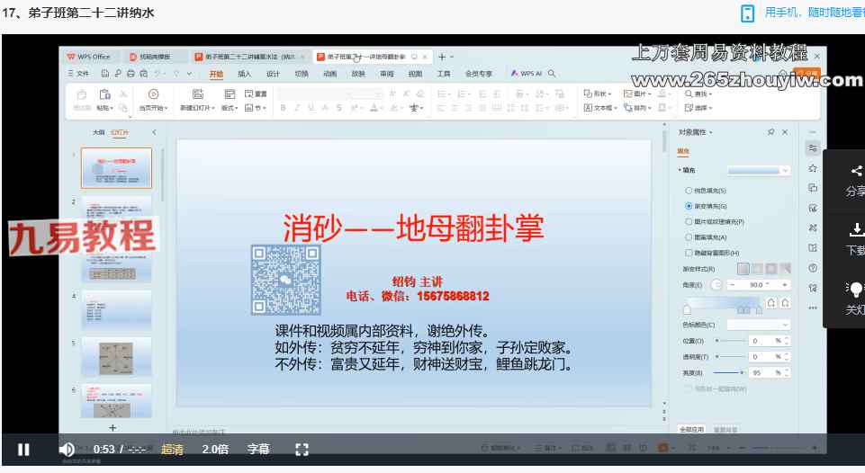Click the paste clipboard icon
The image size is (865, 473).
pyautogui.click(x=104, y=94)
